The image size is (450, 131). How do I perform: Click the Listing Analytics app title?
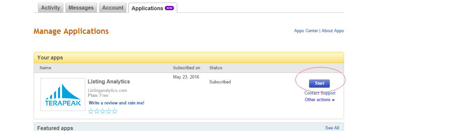(109, 82)
